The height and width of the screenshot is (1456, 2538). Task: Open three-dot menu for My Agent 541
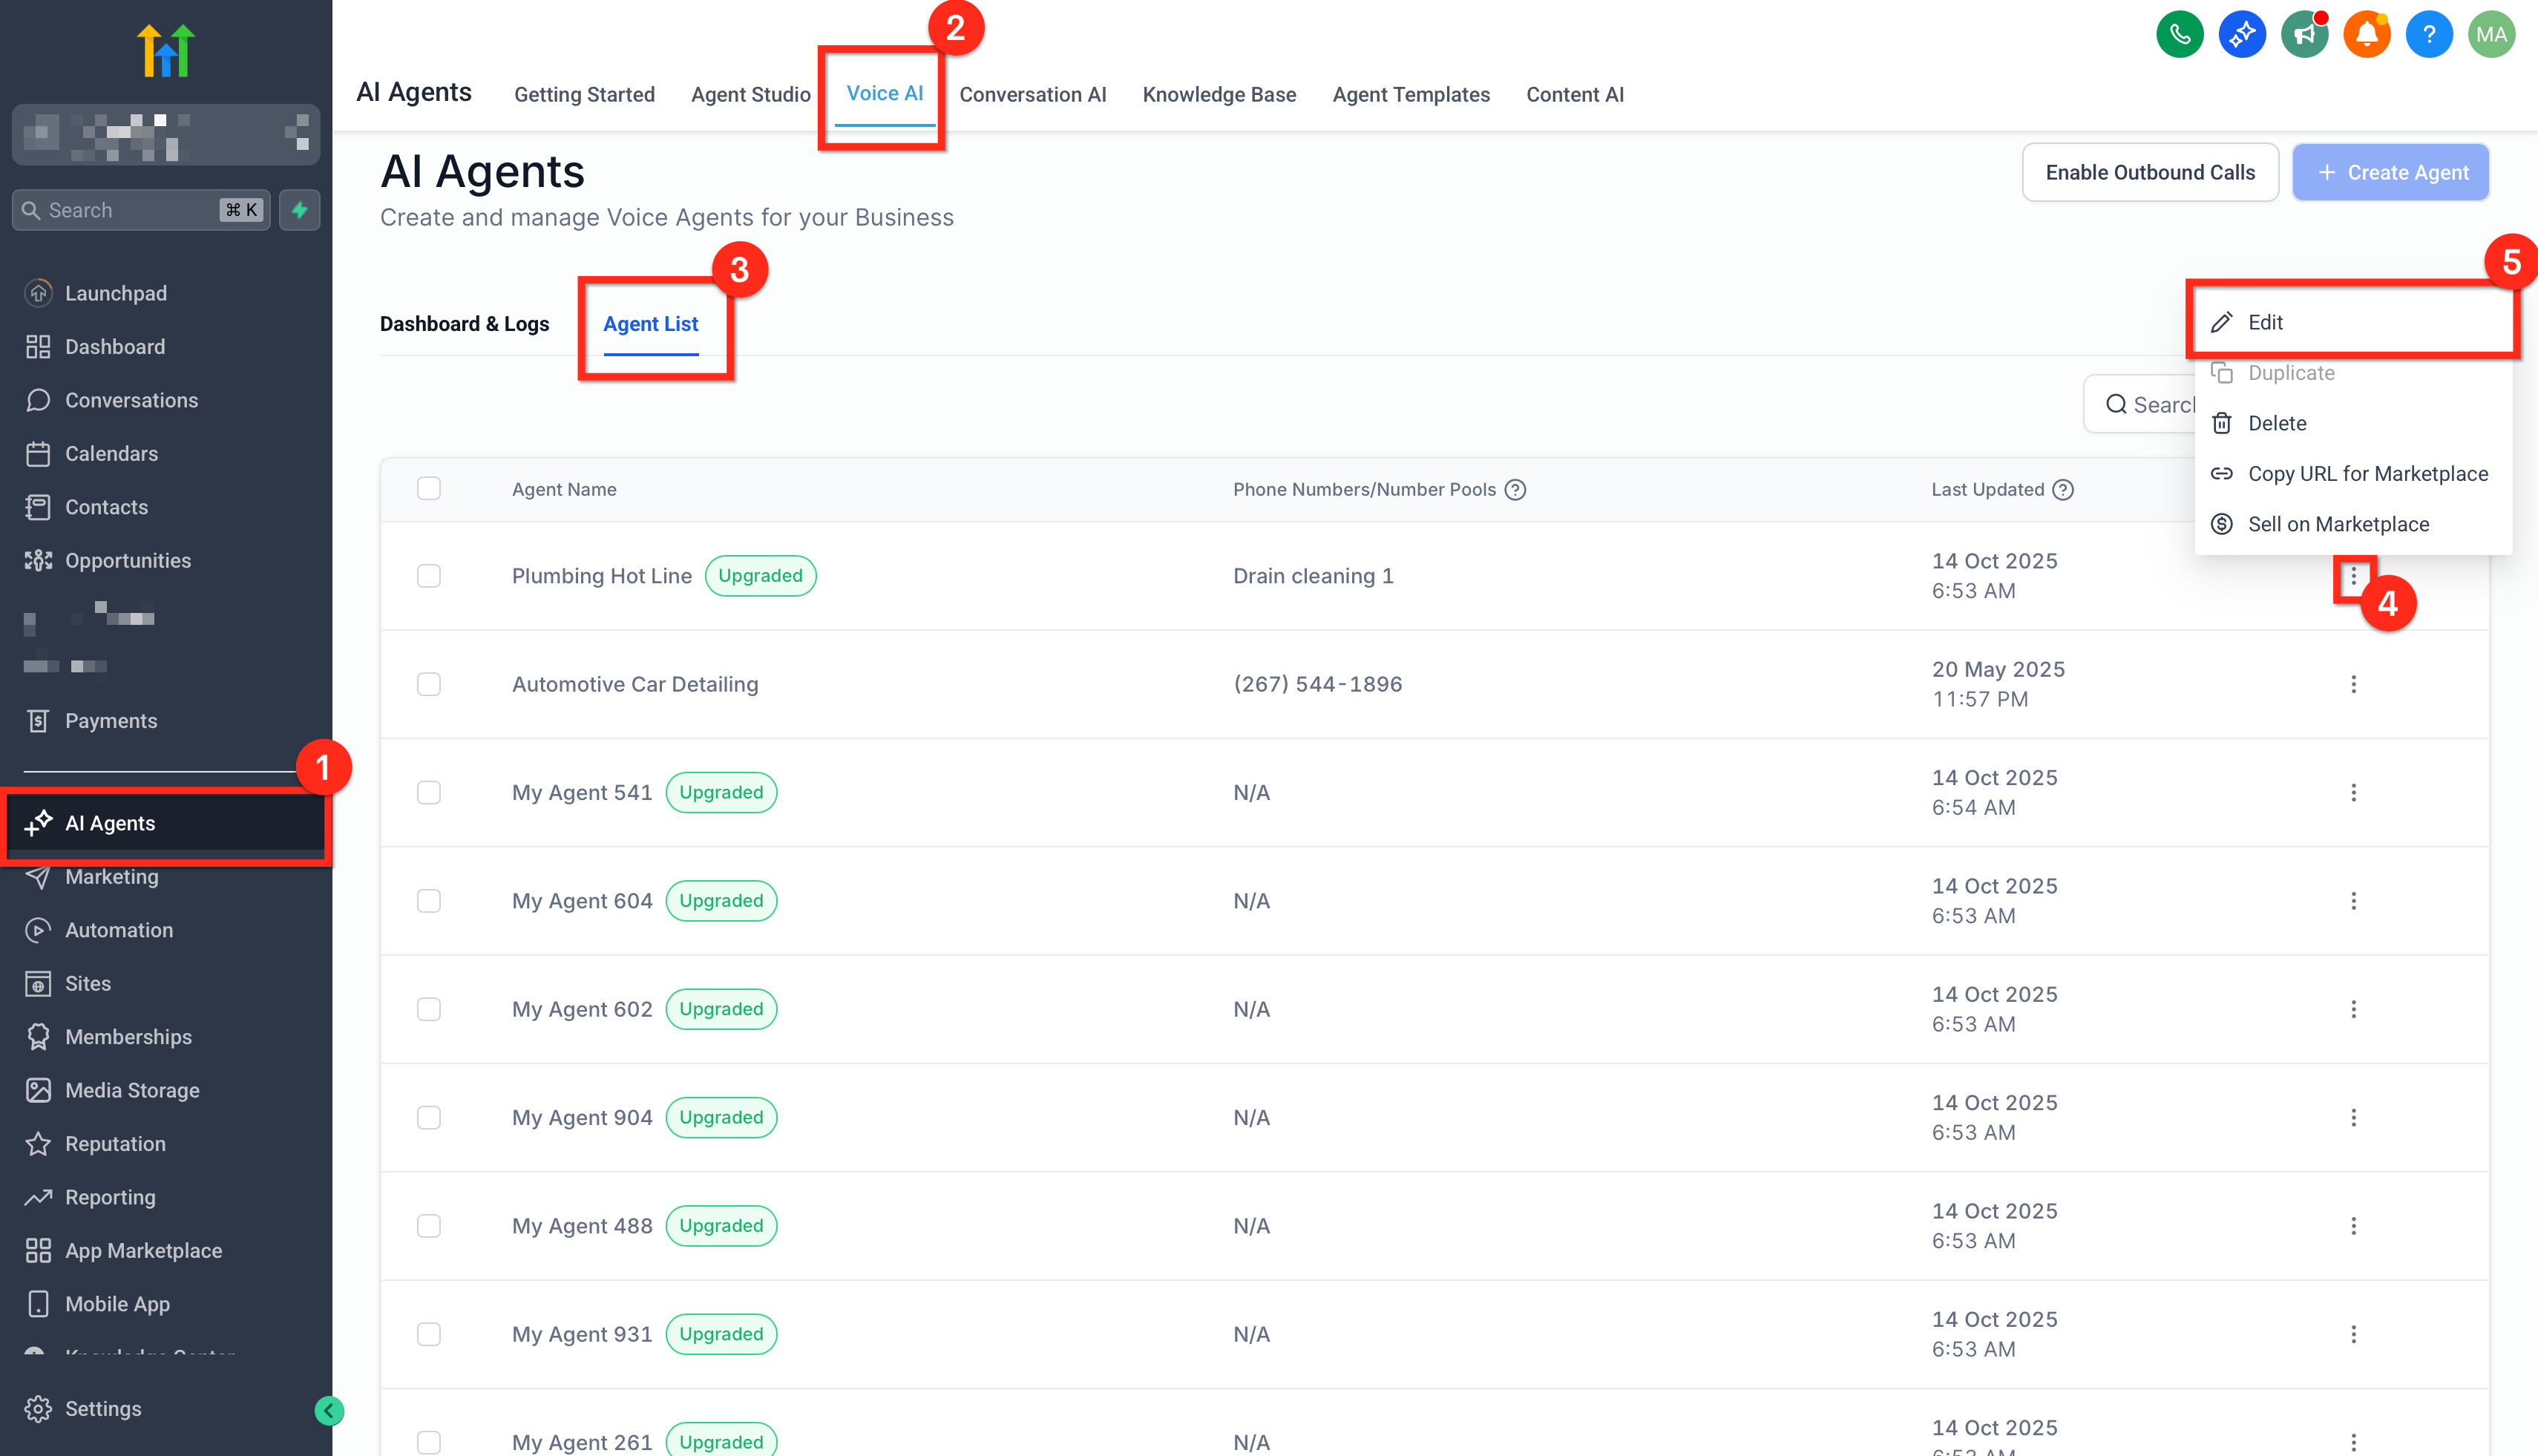(x=2353, y=793)
